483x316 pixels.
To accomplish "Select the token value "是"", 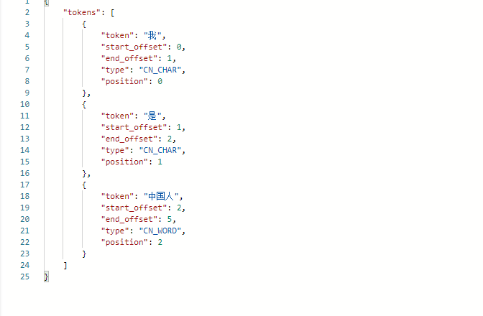I will (x=152, y=116).
